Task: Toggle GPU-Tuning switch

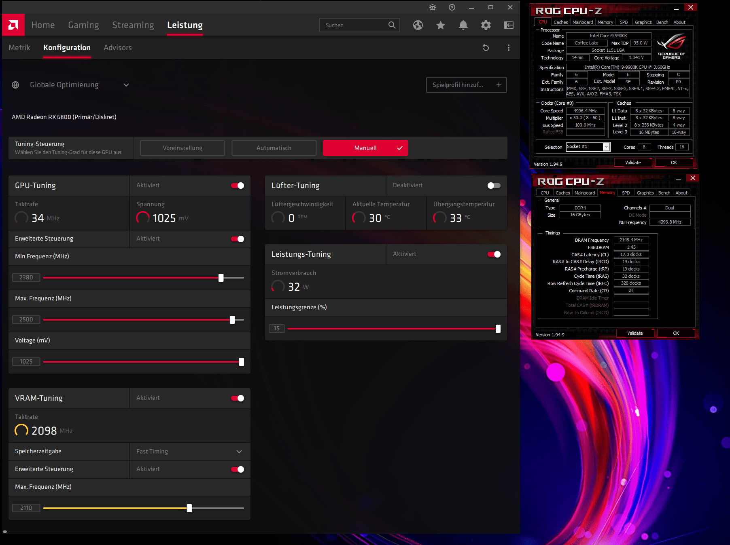Action: coord(238,186)
